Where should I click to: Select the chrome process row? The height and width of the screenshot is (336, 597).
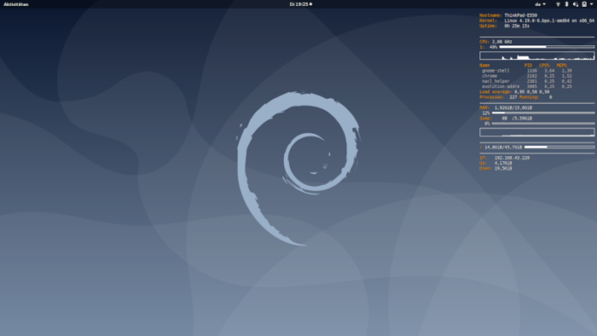[527, 76]
